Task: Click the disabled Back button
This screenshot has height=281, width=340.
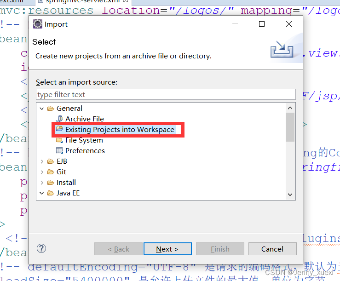Action: pos(118,249)
